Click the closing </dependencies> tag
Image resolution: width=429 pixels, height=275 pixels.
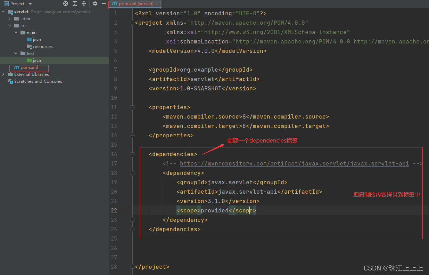coord(175,229)
